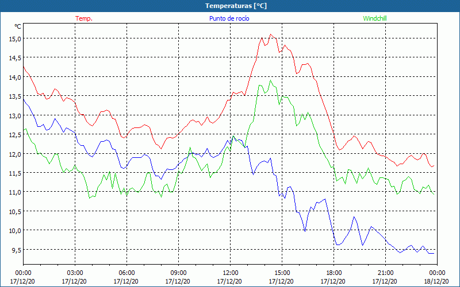The height and width of the screenshot is (287, 460).
Task: Select the blue 'Punto de rocío' legend label
Action: (x=229, y=18)
